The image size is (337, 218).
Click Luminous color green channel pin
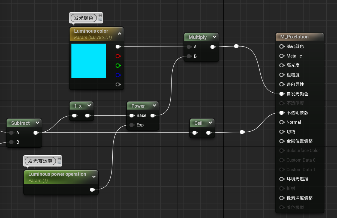118,66
